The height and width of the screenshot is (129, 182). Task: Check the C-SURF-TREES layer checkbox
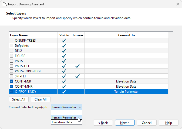tap(12, 41)
